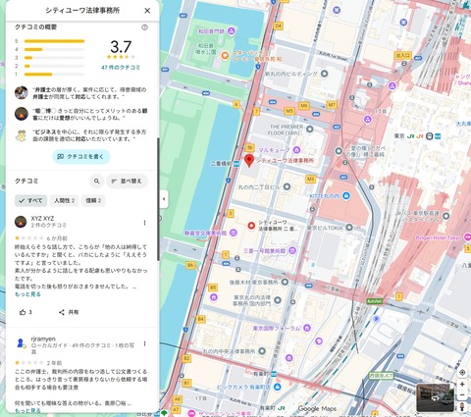Click the side panel scrollbar

tap(158, 199)
